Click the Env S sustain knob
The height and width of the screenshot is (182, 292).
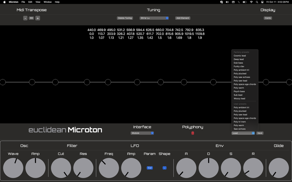click(231, 168)
